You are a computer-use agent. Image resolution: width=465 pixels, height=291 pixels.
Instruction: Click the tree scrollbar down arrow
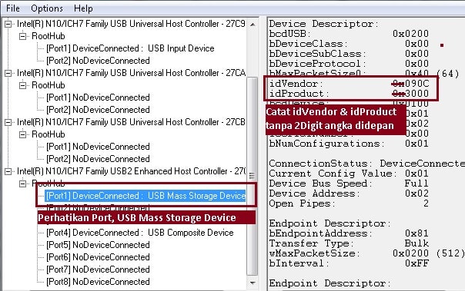(x=253, y=283)
